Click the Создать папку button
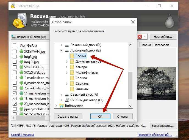The height and width of the screenshot is (140, 189). pos(68,117)
